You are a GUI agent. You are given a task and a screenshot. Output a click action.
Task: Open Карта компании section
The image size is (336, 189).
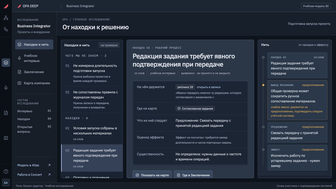tap(34, 83)
